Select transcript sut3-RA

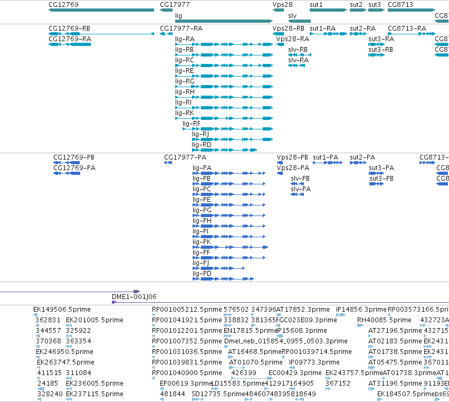pyautogui.click(x=377, y=44)
